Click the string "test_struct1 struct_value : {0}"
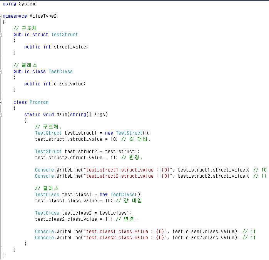Viewport: 269px width, 260px height. click(128, 170)
